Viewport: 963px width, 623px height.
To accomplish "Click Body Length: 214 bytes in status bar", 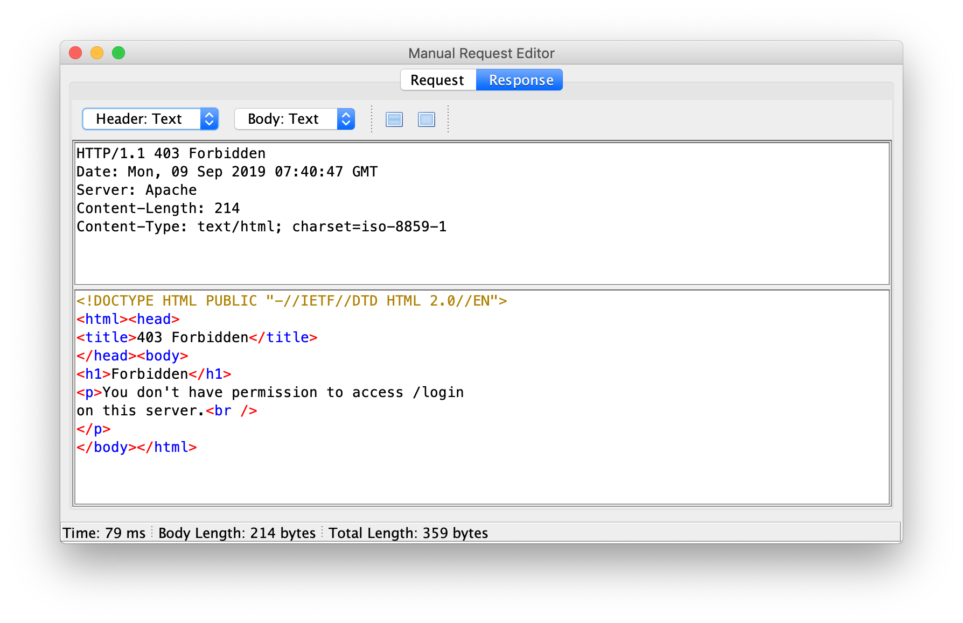I will [236, 533].
